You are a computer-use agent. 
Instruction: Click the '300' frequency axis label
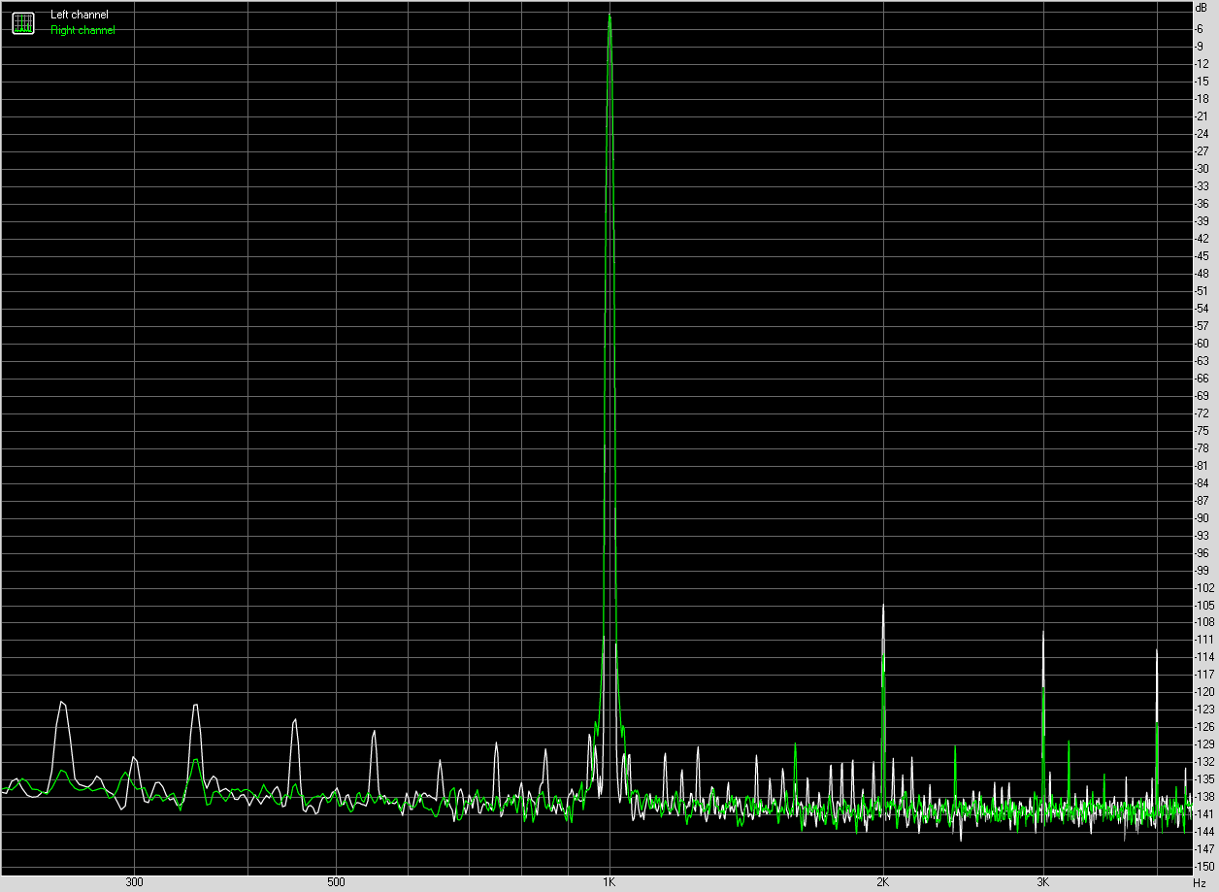(x=134, y=882)
